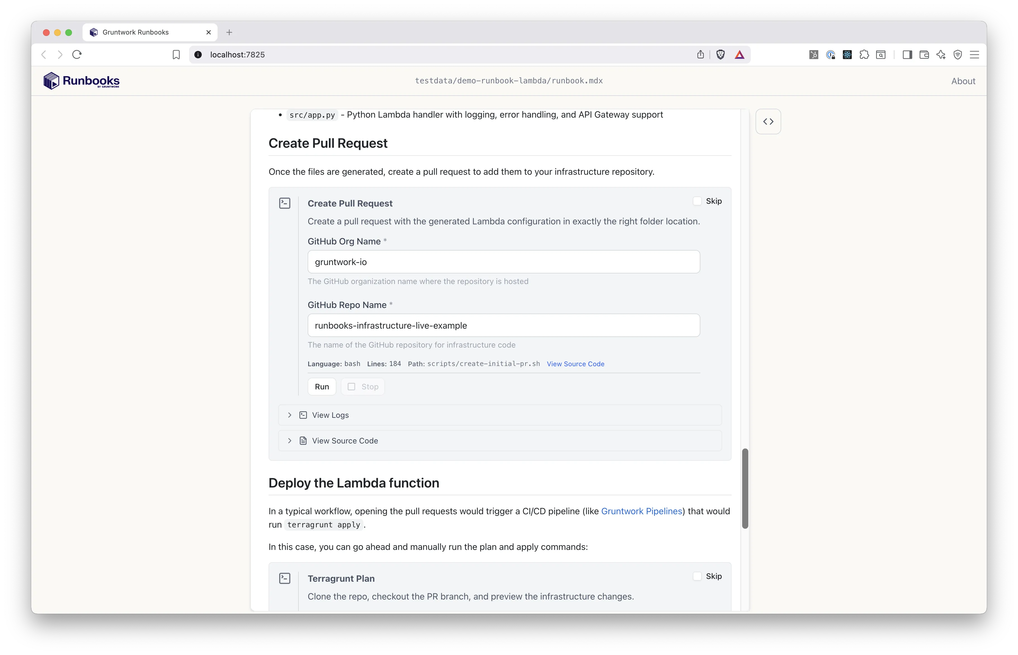
Task: Open the Gruntwork Pipelines link
Action: tap(641, 511)
